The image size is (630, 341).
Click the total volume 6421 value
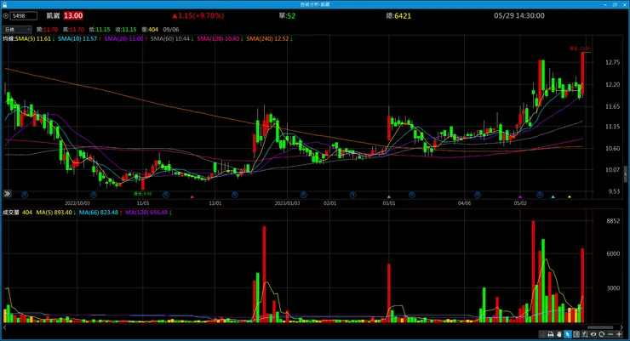pos(403,16)
